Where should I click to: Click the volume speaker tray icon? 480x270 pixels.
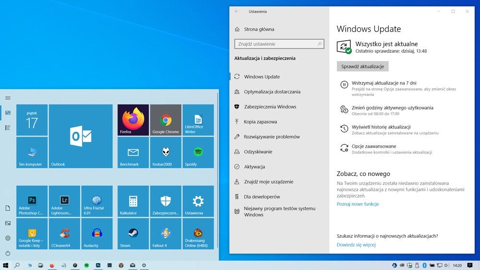pyautogui.click(x=446, y=265)
